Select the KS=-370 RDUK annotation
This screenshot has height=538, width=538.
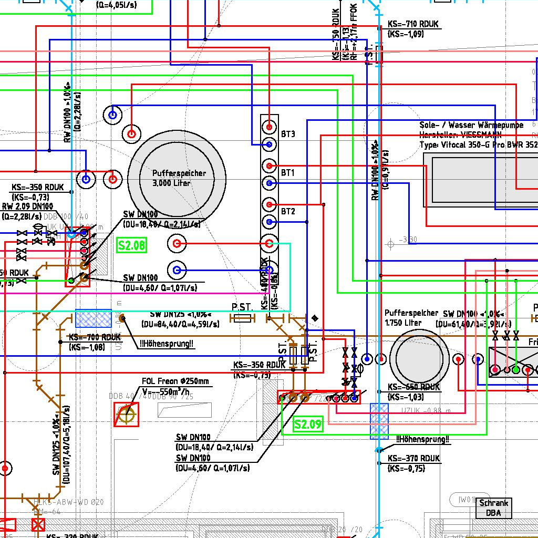pos(413,459)
